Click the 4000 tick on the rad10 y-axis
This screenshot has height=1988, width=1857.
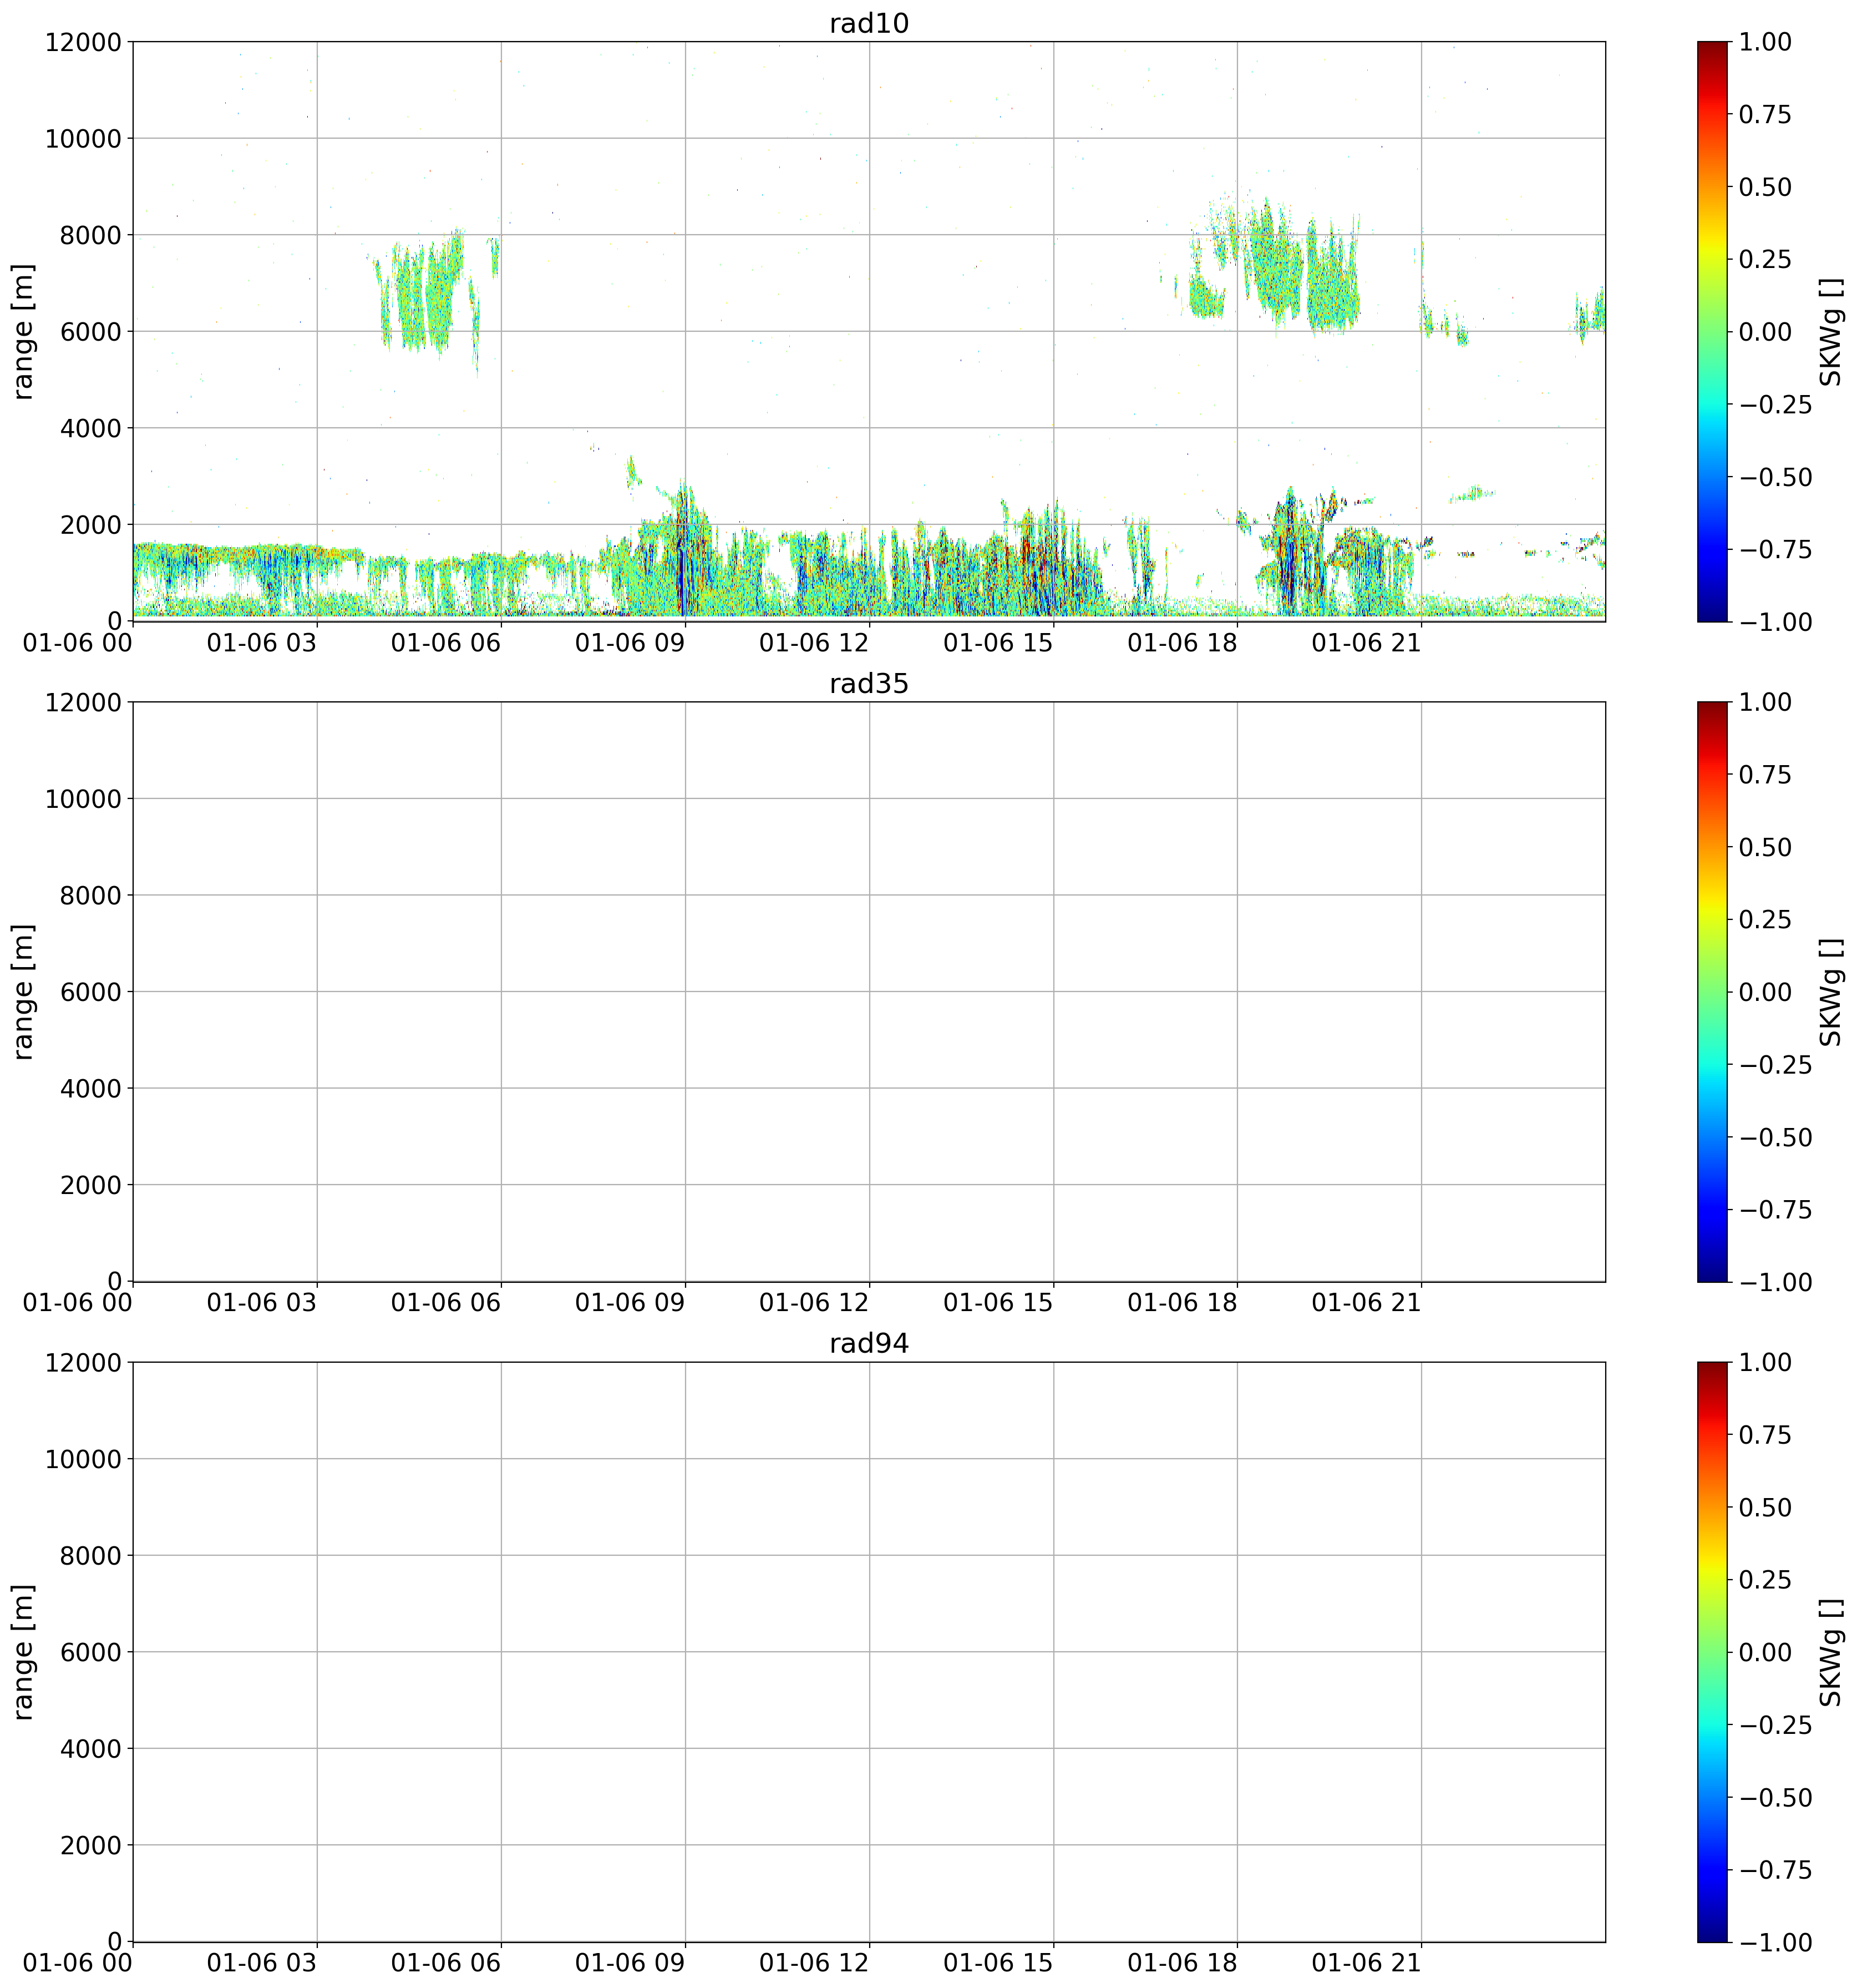tap(90, 428)
